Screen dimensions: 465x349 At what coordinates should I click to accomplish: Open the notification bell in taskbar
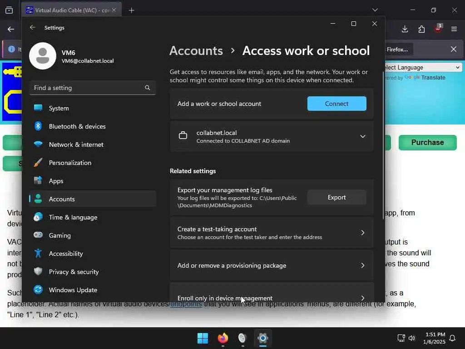click(x=452, y=338)
